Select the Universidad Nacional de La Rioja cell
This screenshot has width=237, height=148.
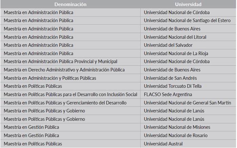[x=176, y=53]
